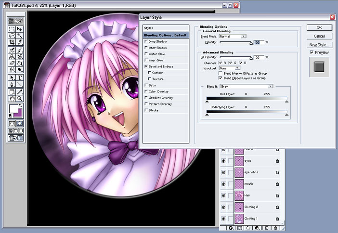Image resolution: width=338 pixels, height=233 pixels.
Task: Select the Eyedropper tool
Action: 20,92
